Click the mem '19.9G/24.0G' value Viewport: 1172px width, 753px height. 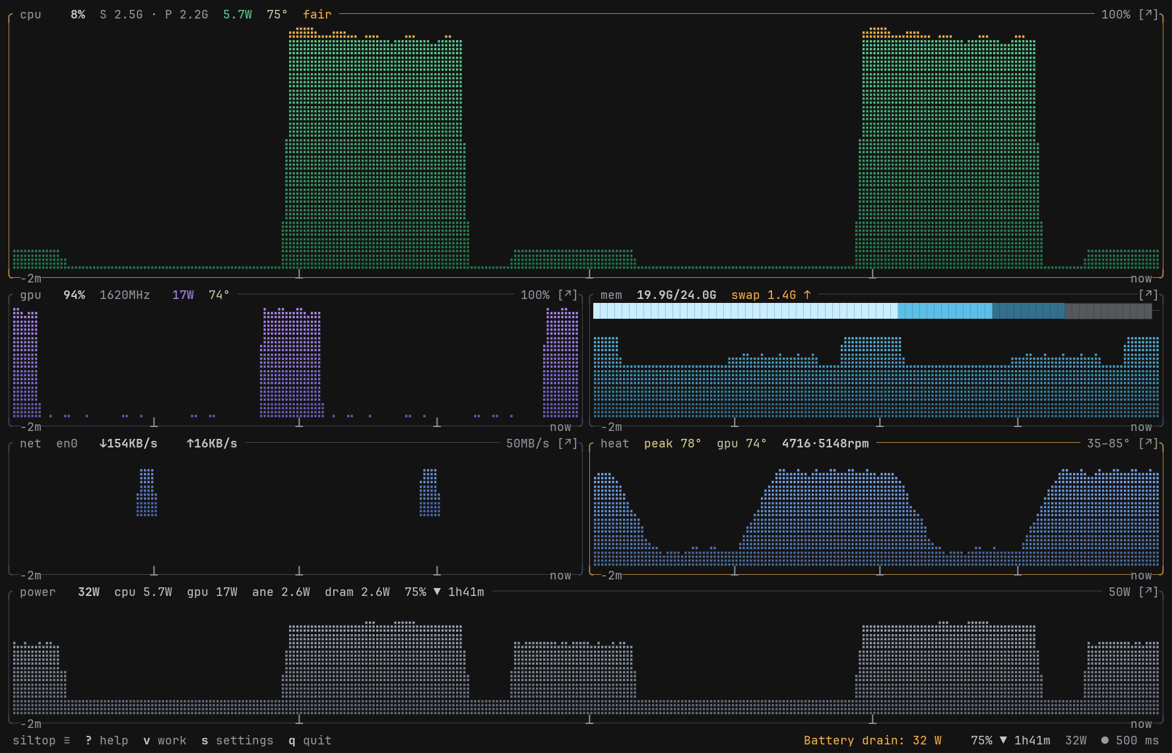click(x=676, y=295)
